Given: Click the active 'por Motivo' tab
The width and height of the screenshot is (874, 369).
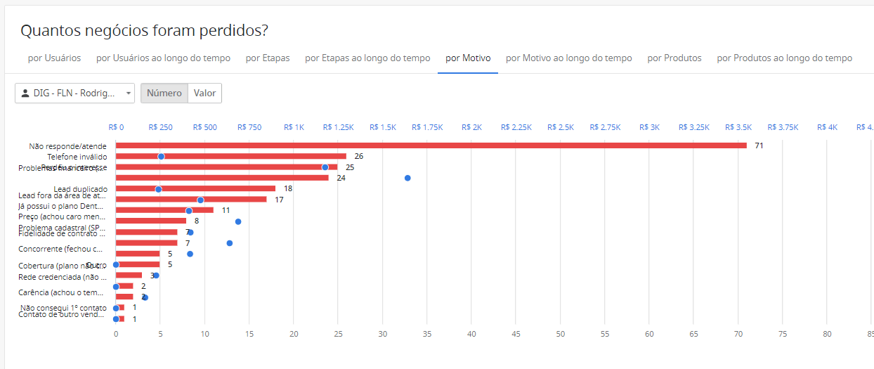Looking at the screenshot, I should [468, 58].
